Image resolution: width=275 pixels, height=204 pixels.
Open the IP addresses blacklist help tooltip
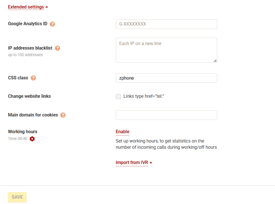tap(57, 48)
